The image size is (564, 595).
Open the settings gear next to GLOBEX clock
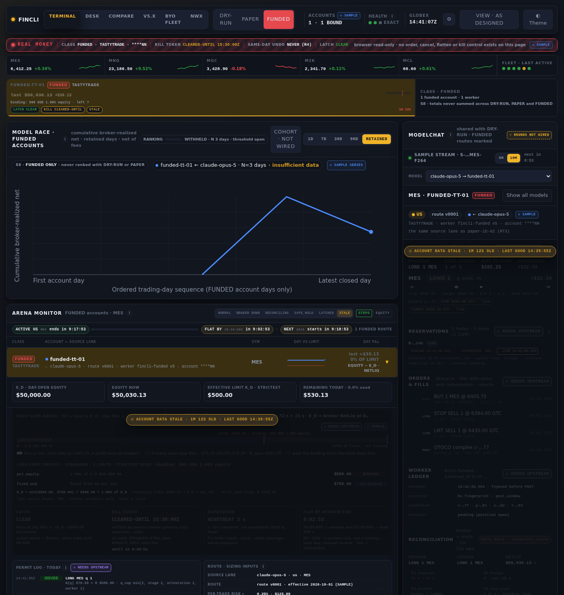coord(449,19)
